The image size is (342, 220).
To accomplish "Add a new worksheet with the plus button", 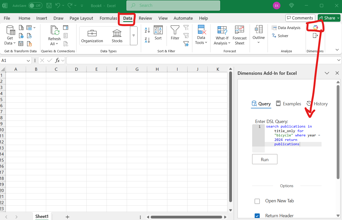I will [x=67, y=216].
